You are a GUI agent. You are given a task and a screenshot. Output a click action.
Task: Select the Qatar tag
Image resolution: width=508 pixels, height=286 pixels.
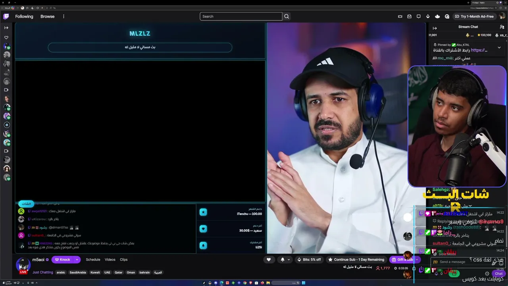pyautogui.click(x=119, y=272)
